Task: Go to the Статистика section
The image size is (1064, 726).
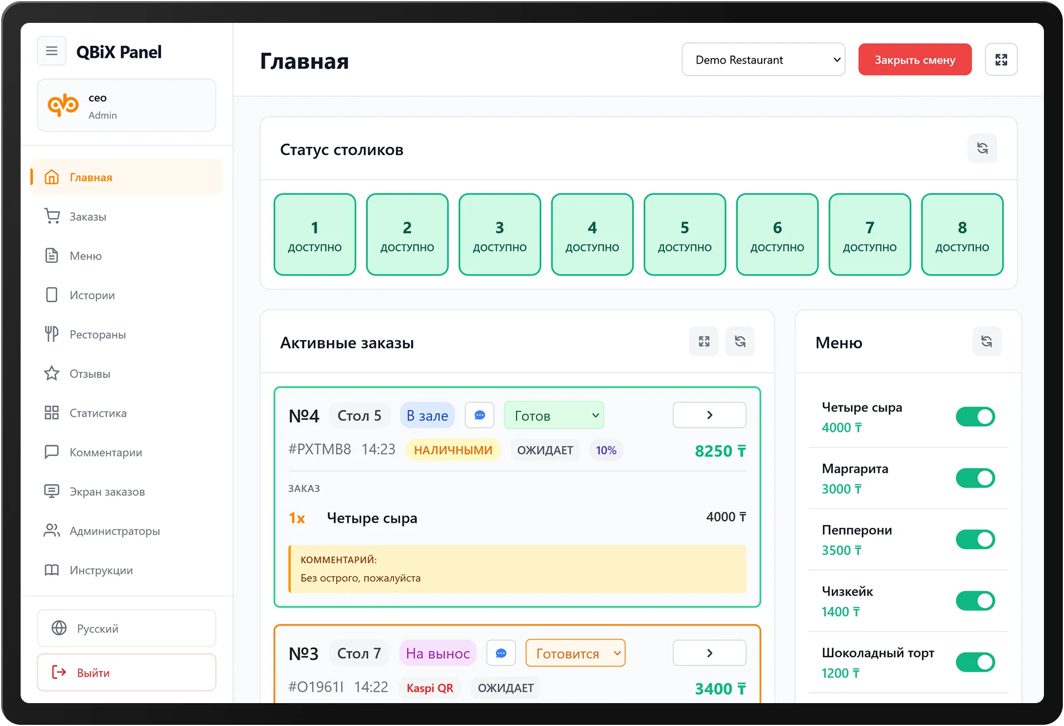Action: (x=97, y=412)
